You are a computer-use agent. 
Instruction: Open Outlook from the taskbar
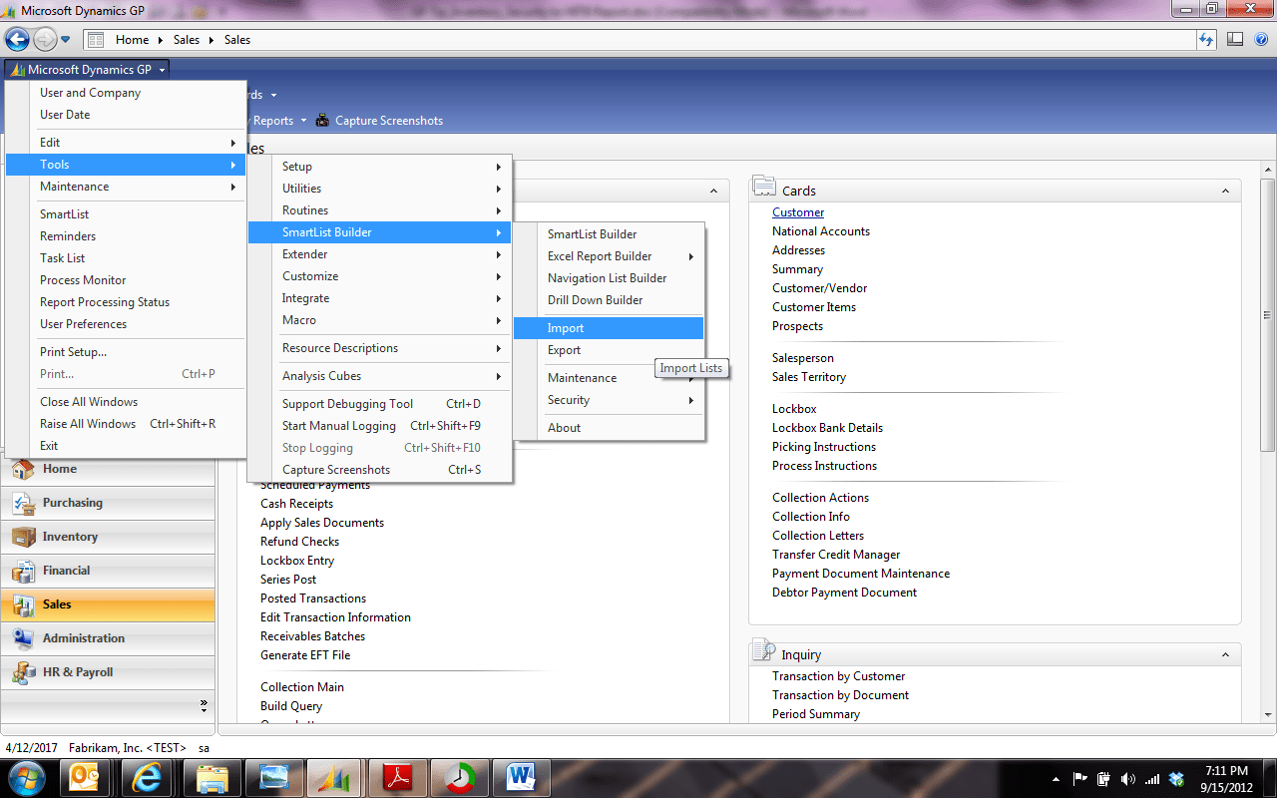85,778
